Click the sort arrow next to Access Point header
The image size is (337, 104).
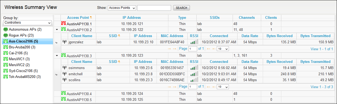[91, 18]
